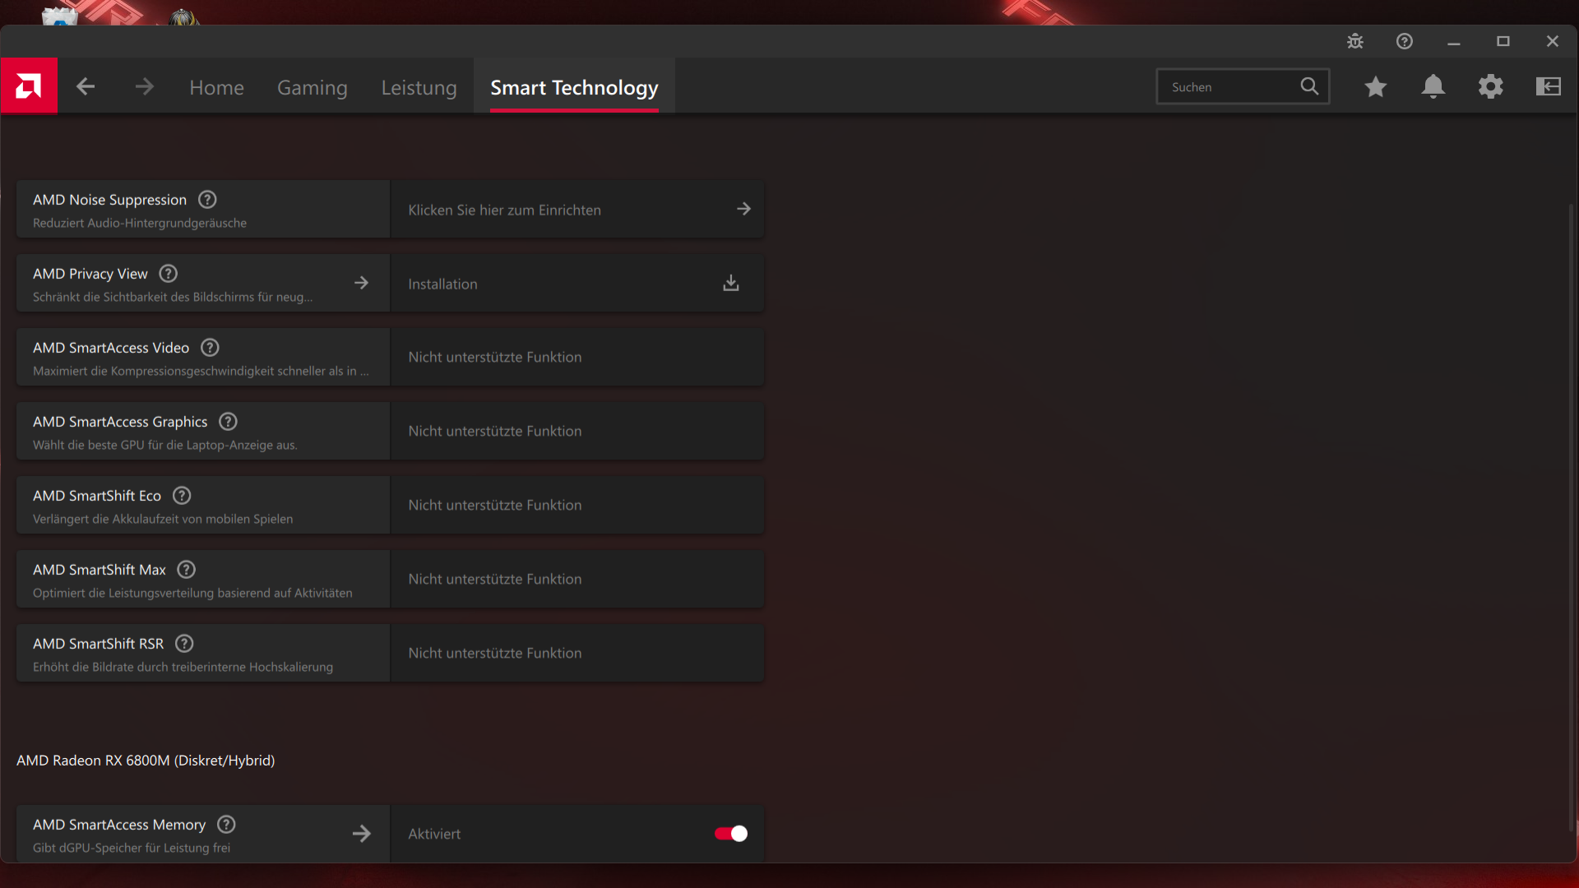Image resolution: width=1579 pixels, height=888 pixels.
Task: Click the magnifier search icon
Action: click(x=1309, y=86)
